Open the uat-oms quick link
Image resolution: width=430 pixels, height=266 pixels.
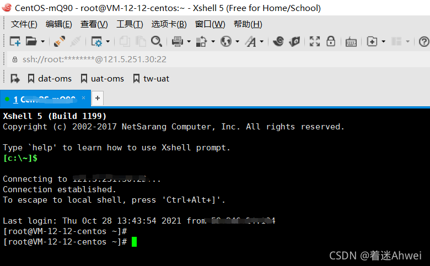click(103, 79)
